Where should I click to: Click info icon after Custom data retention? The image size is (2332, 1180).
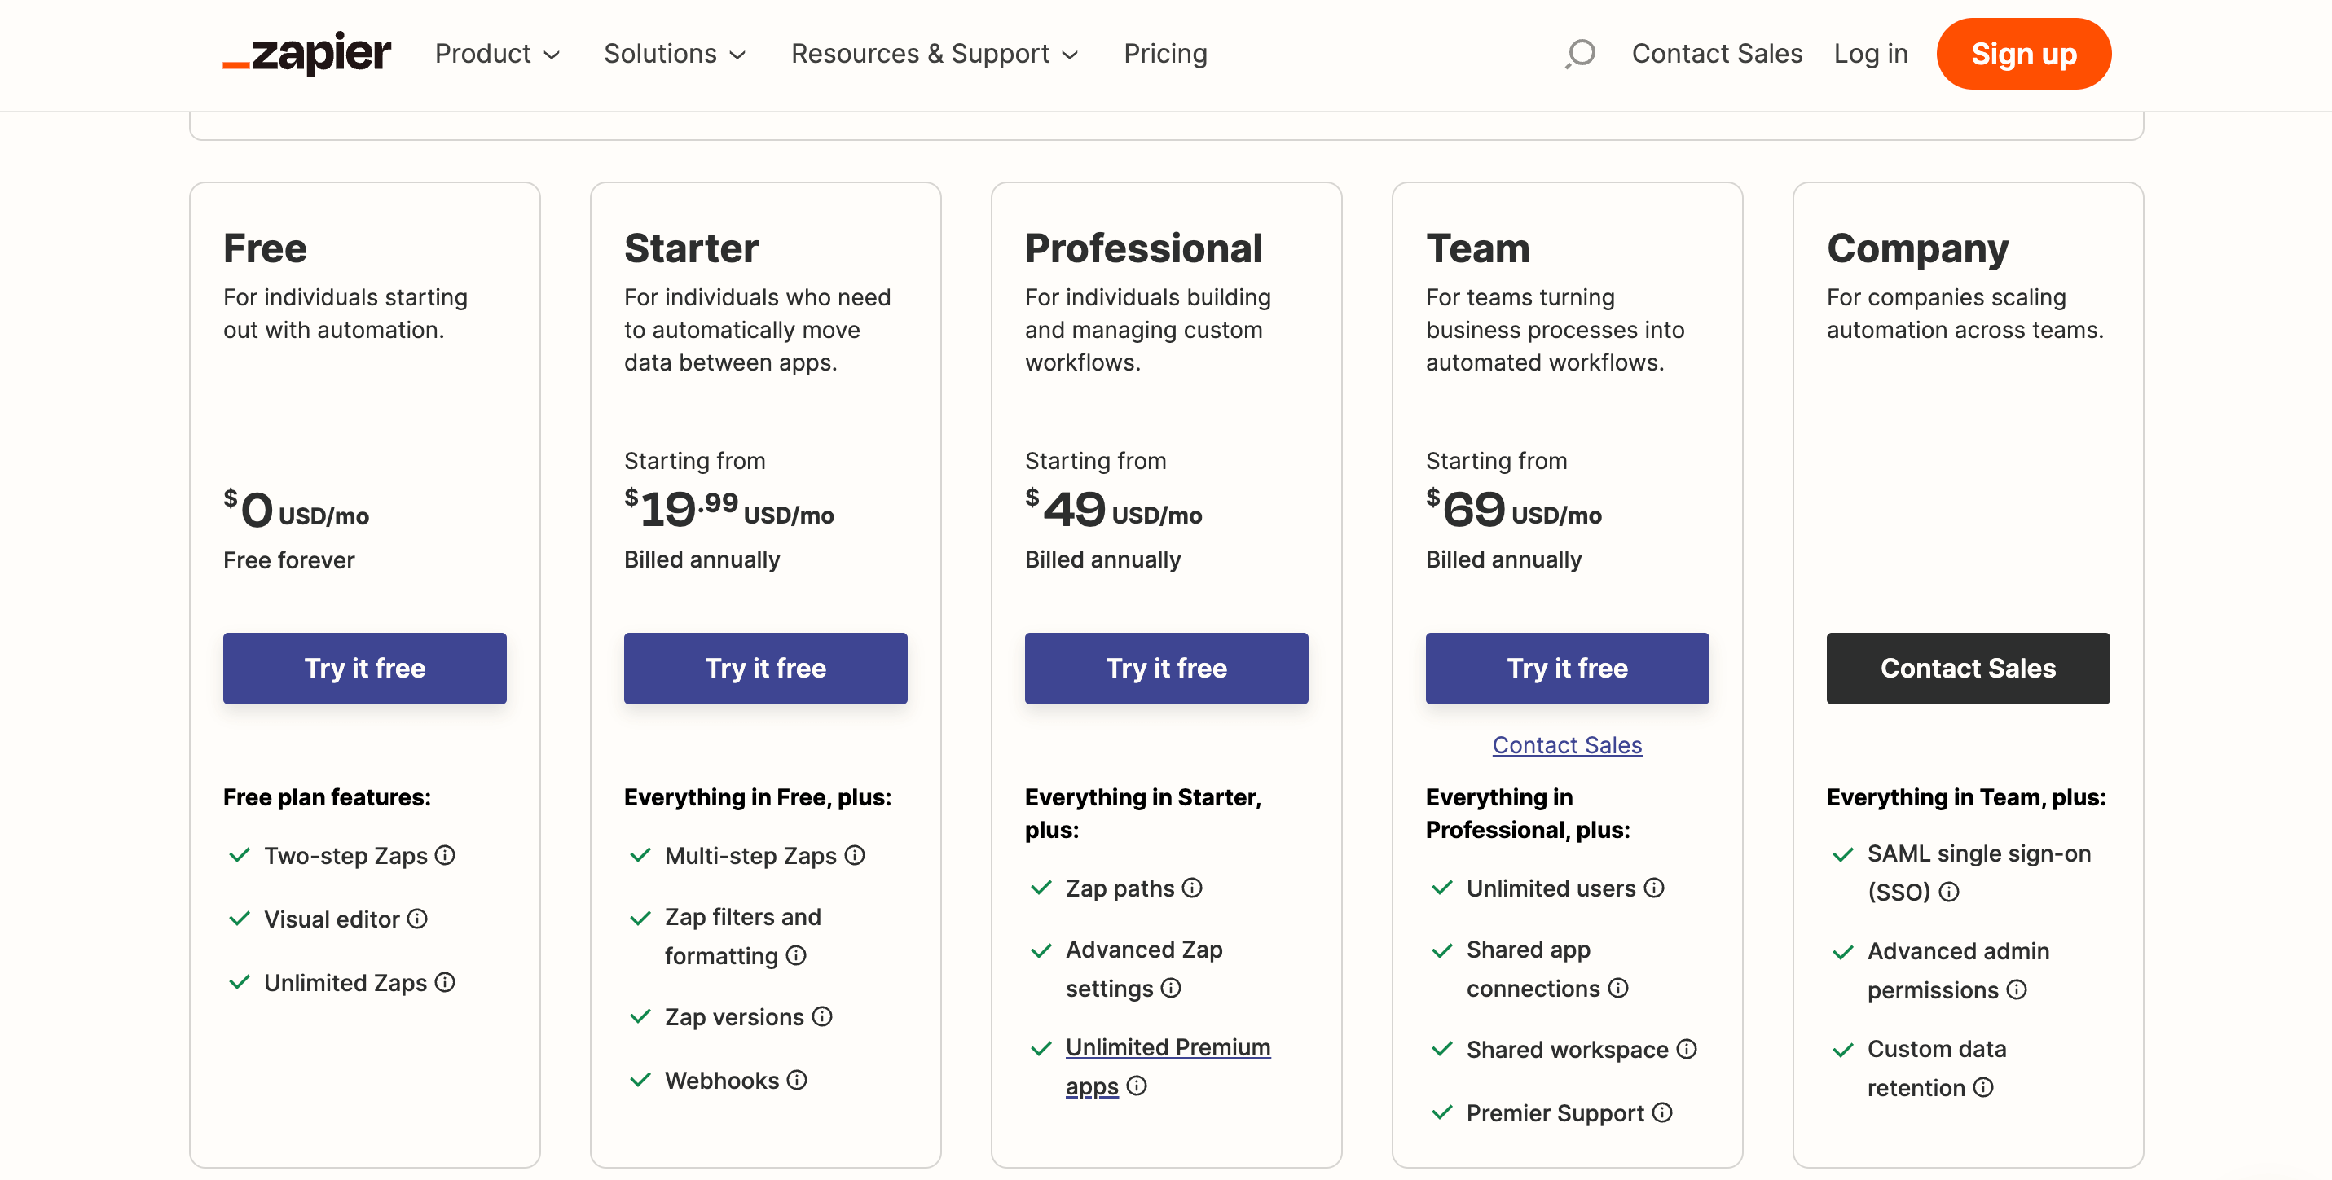(x=1983, y=1088)
